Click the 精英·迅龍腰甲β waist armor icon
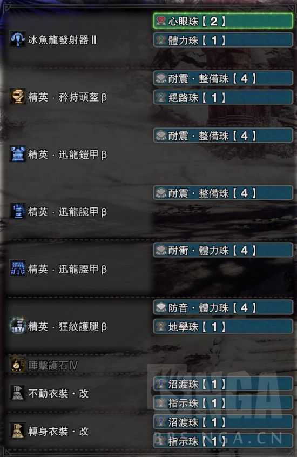This screenshot has width=297, height=457. (x=17, y=268)
